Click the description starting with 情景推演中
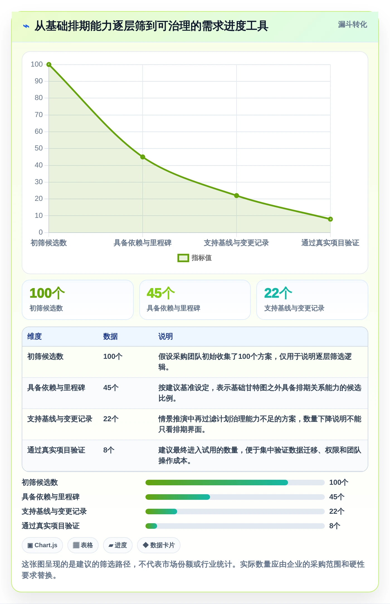The width and height of the screenshot is (390, 604). [x=260, y=424]
